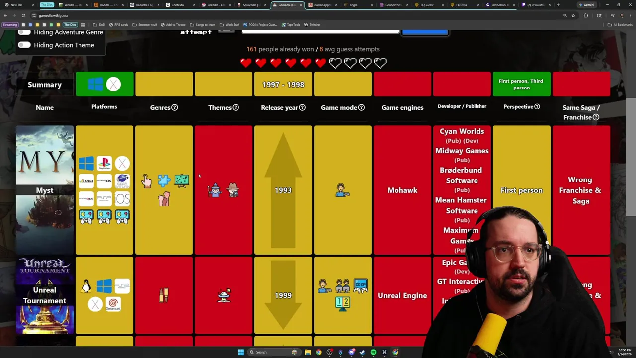Screen dimensions: 636x358
Task: Click Sega Saturn icon in Myst row
Action: (x=122, y=181)
